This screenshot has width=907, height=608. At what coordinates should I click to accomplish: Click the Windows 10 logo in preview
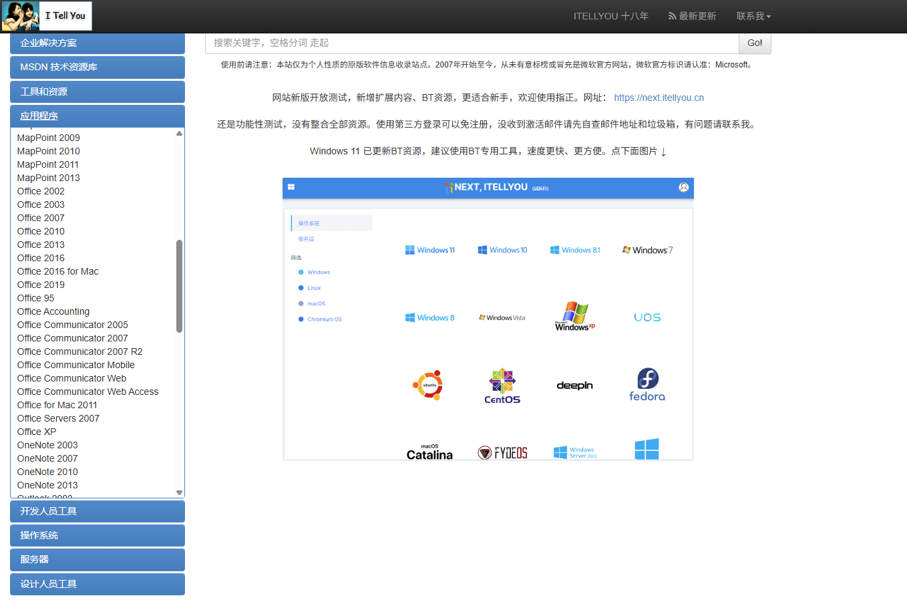502,250
